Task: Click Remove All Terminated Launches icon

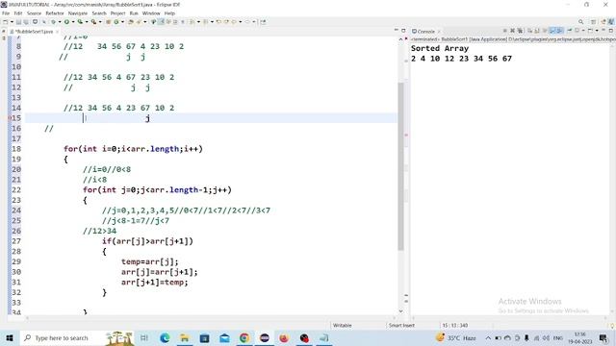Action: coord(520,31)
